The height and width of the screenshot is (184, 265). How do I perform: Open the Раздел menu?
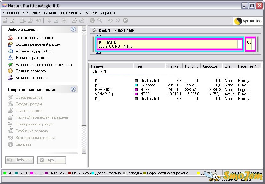pos(50,13)
